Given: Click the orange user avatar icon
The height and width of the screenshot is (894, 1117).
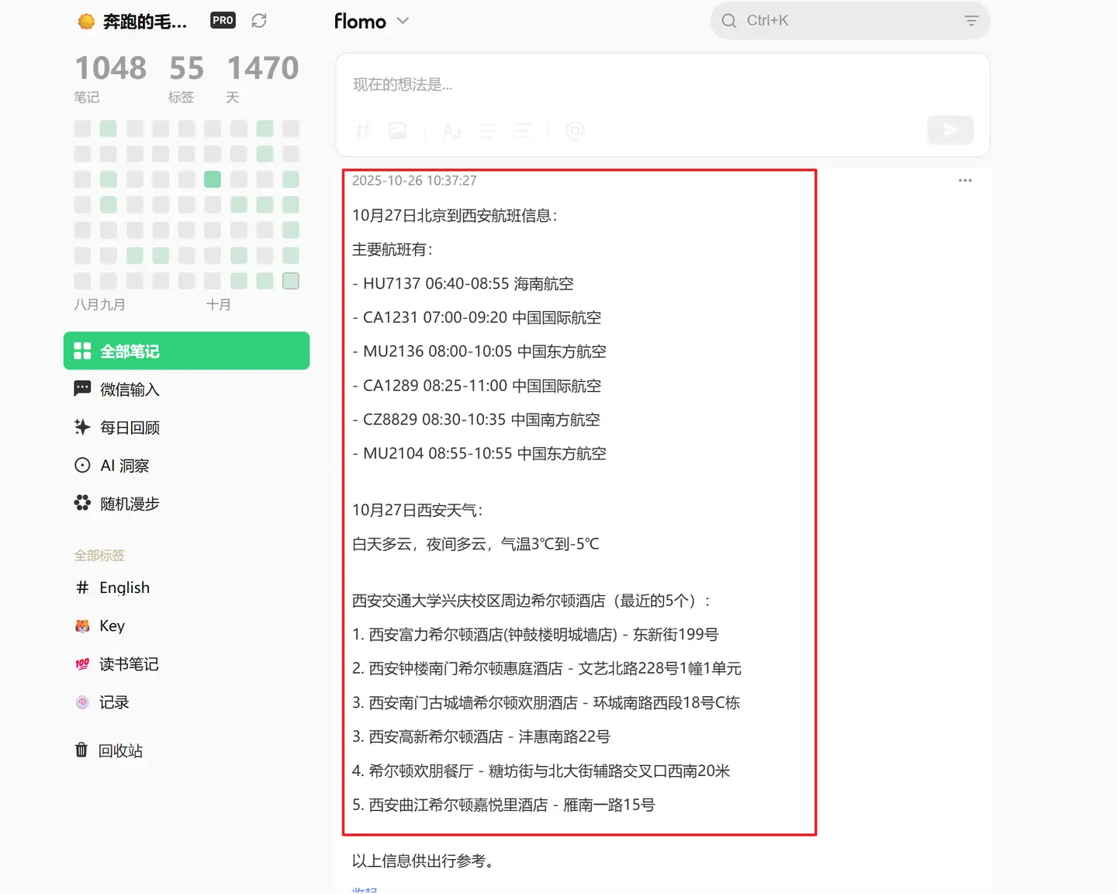Looking at the screenshot, I should click(86, 22).
